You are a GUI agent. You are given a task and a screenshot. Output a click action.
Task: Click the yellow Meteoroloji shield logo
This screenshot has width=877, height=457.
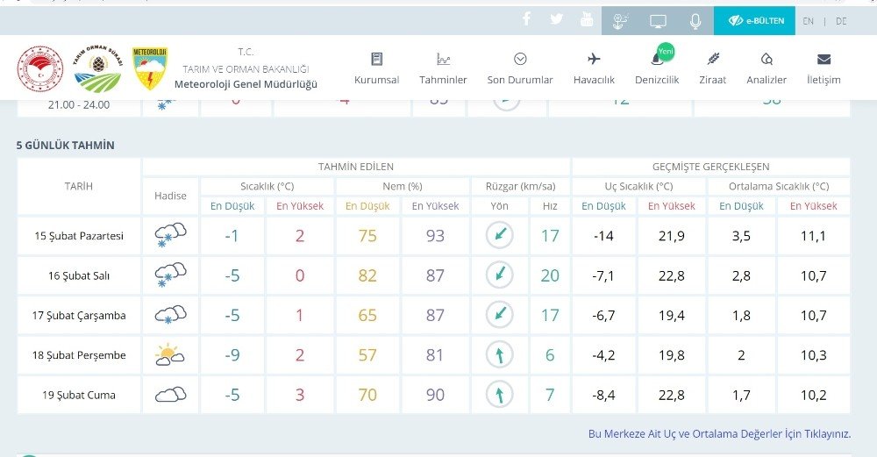150,69
